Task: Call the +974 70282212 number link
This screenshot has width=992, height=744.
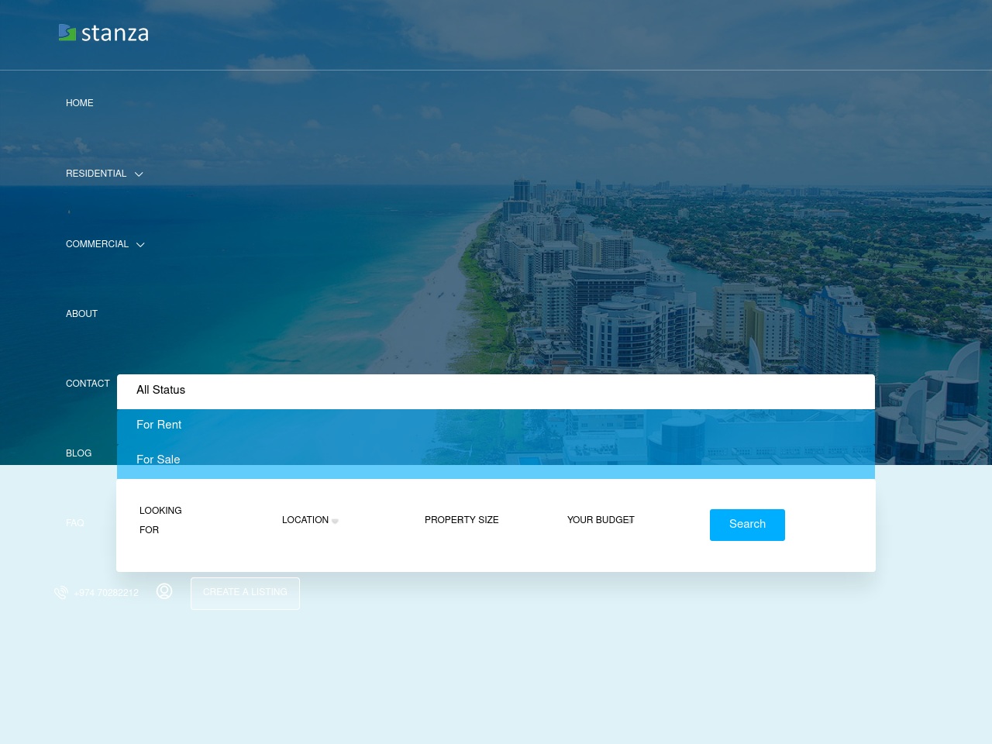Action: coord(106,593)
